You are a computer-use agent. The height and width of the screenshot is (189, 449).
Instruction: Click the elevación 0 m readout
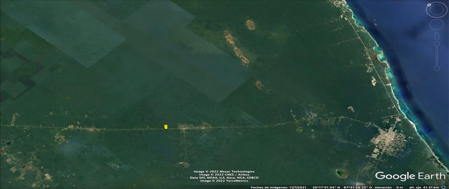point(390,187)
